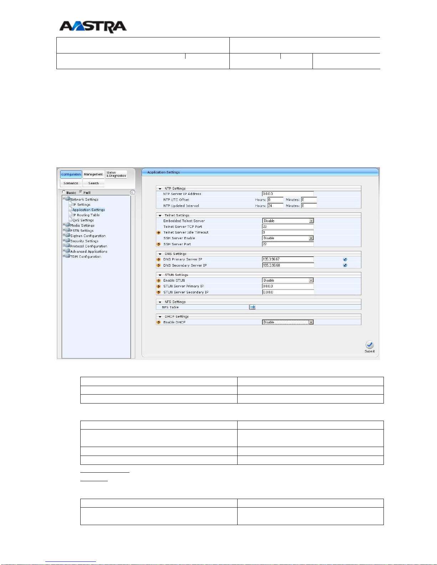This screenshot has width=437, height=565.
Task: Select Application Settings in the tree
Action: (x=88, y=210)
